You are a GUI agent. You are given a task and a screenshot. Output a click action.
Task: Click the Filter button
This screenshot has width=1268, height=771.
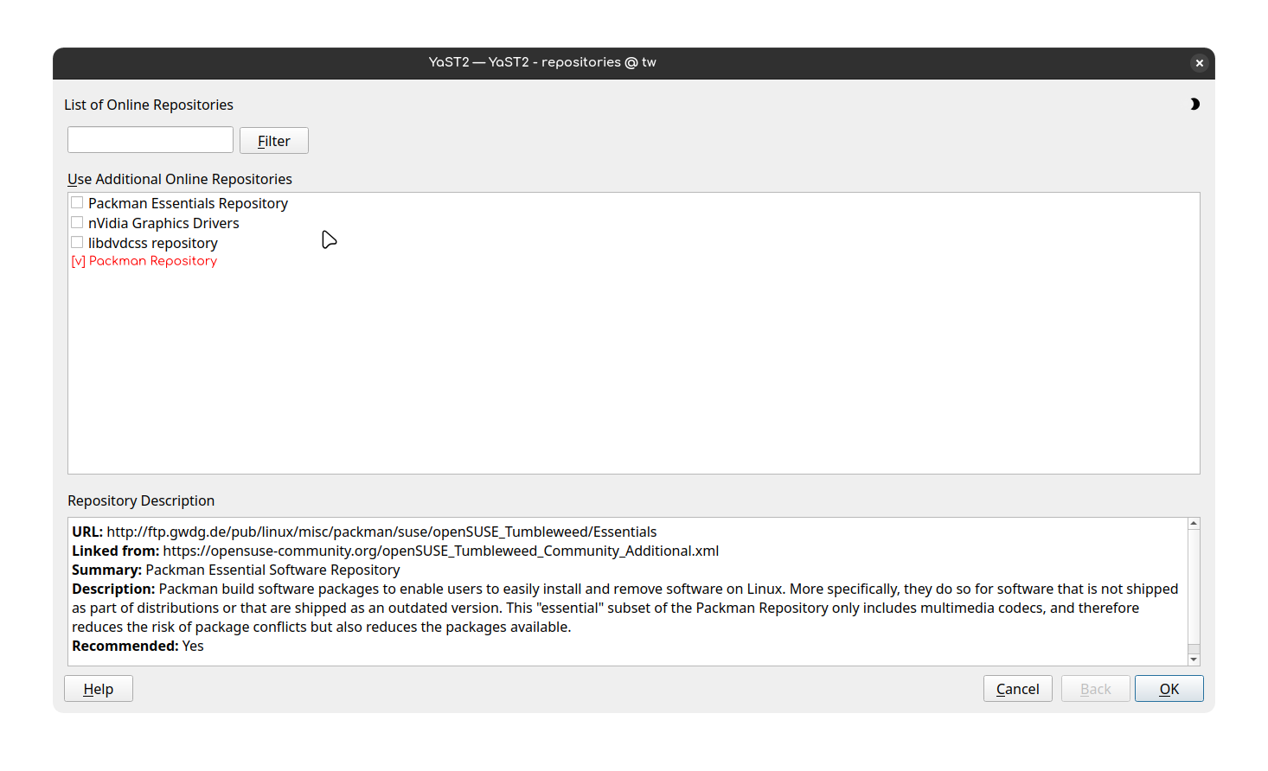pos(274,141)
